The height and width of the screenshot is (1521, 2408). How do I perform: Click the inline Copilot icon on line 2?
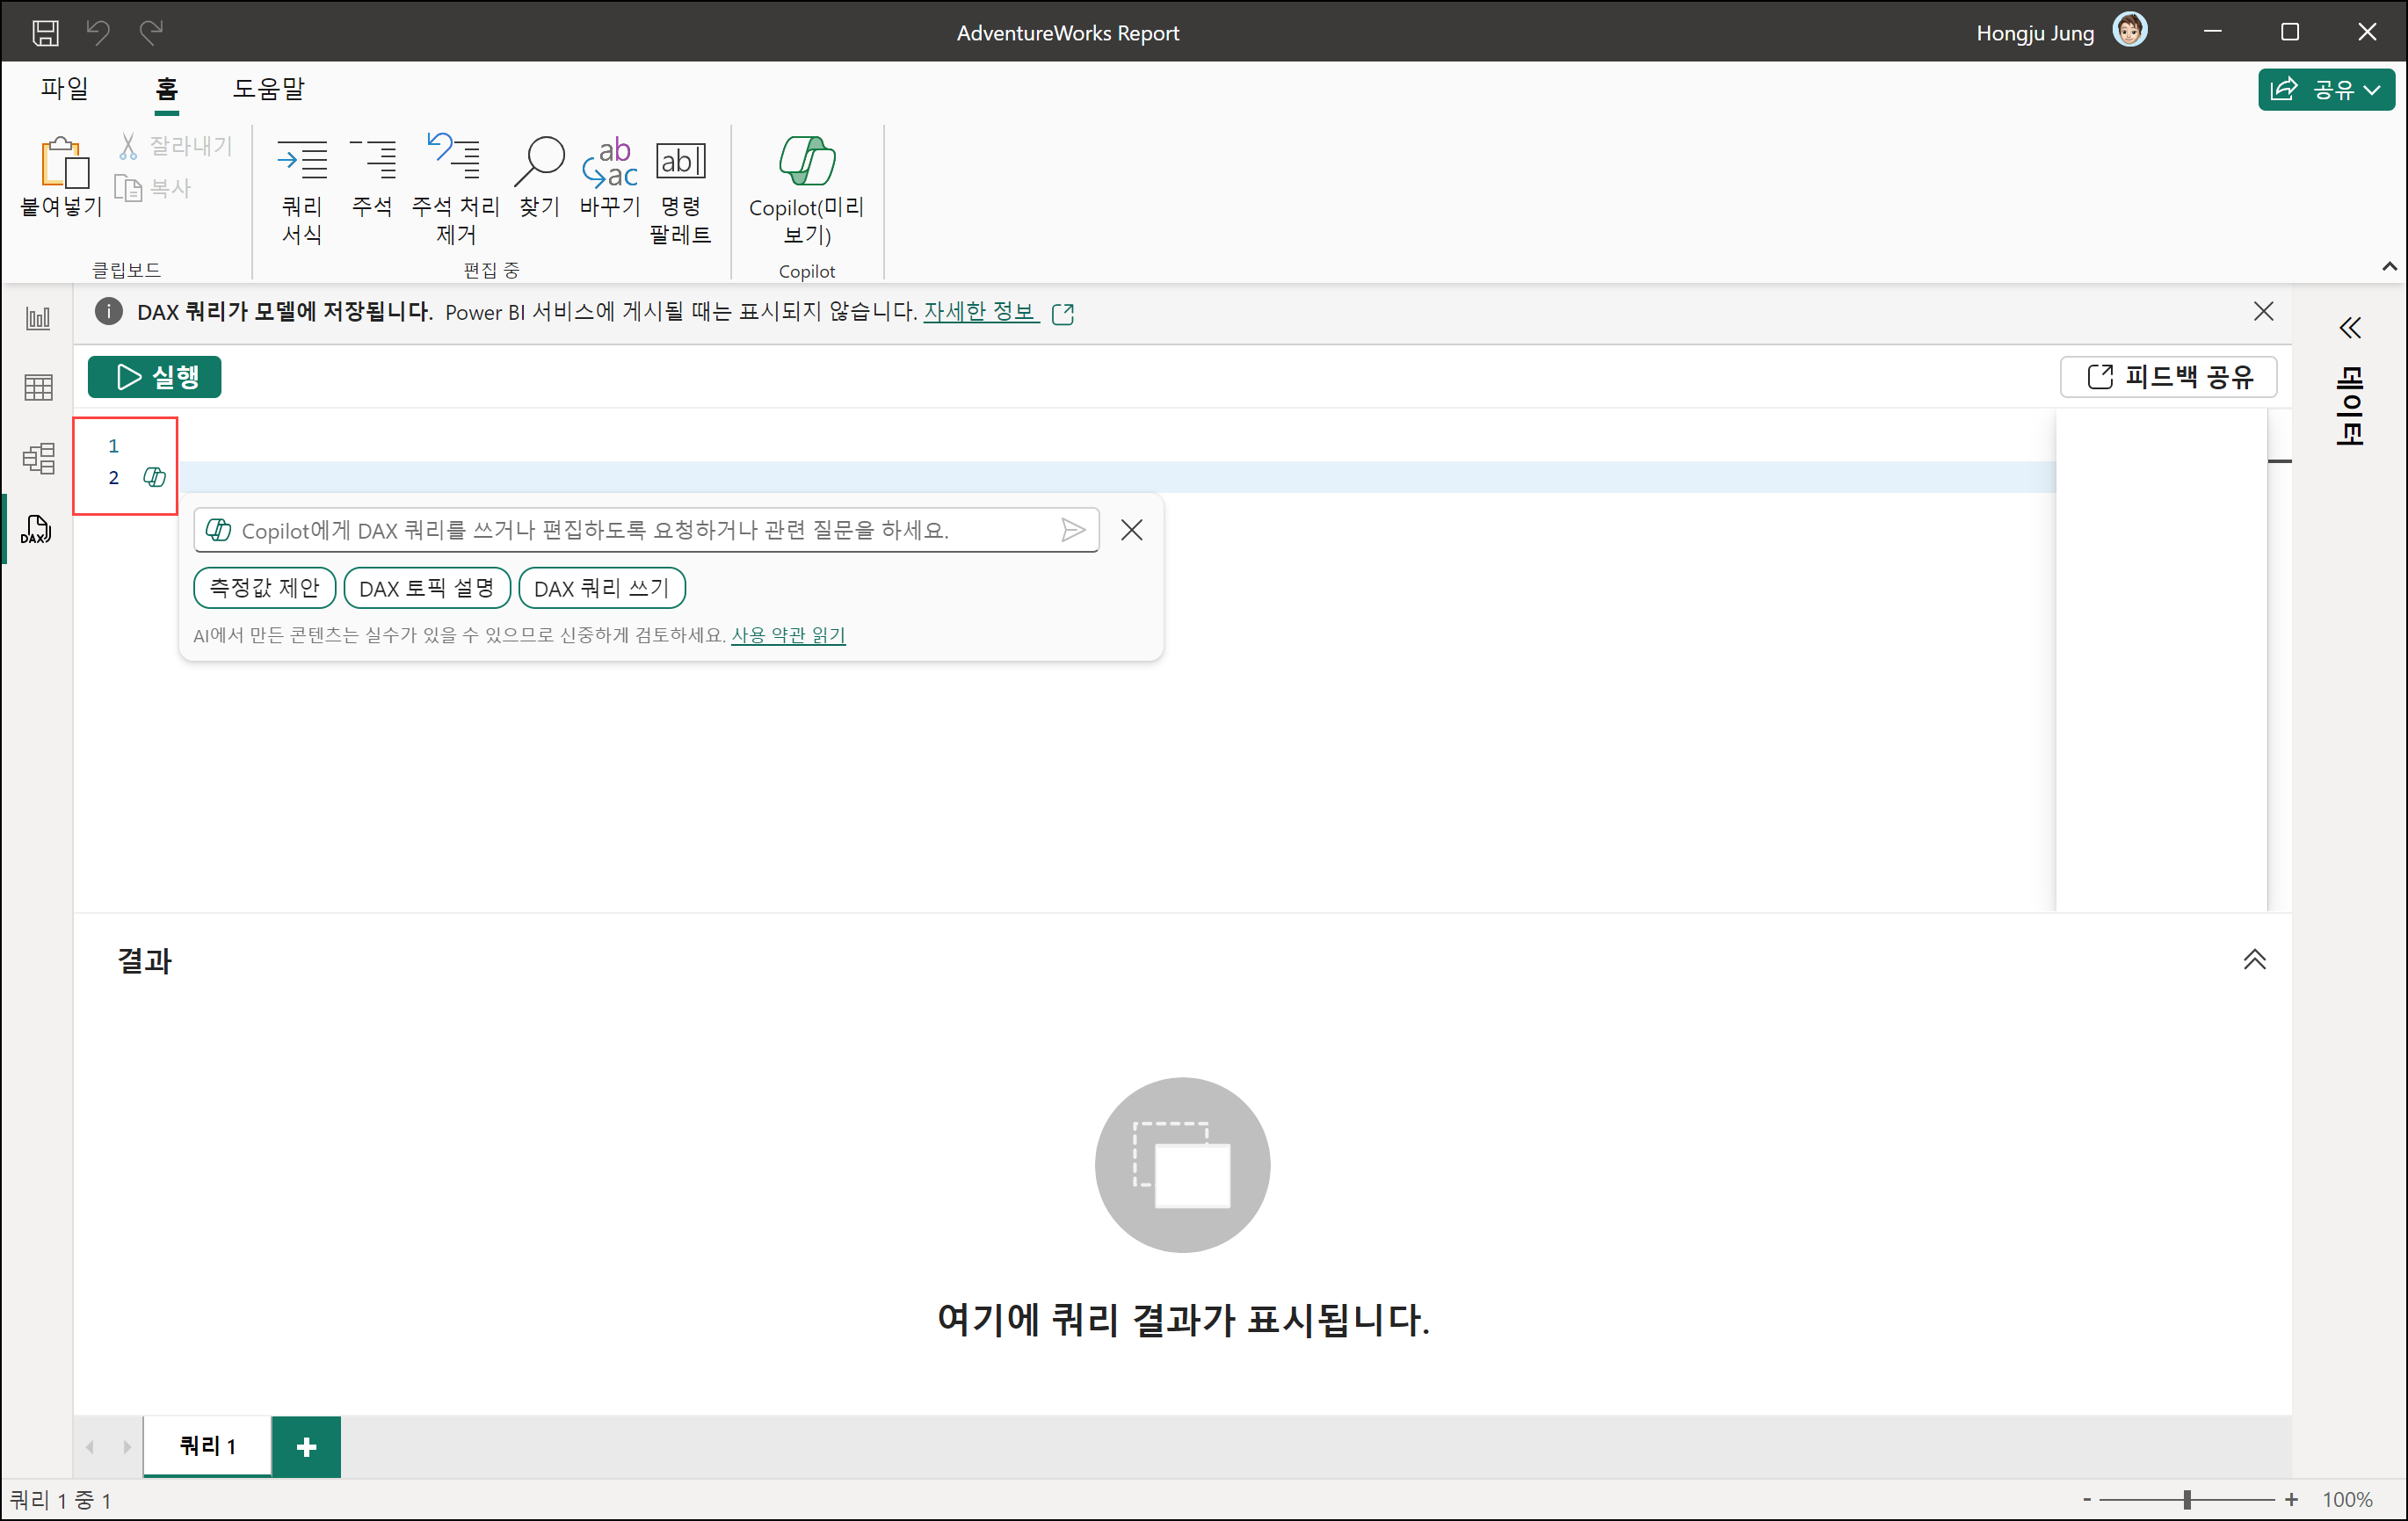[x=154, y=477]
